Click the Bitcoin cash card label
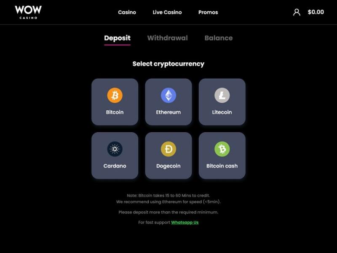The width and height of the screenshot is (337, 253). tap(222, 166)
